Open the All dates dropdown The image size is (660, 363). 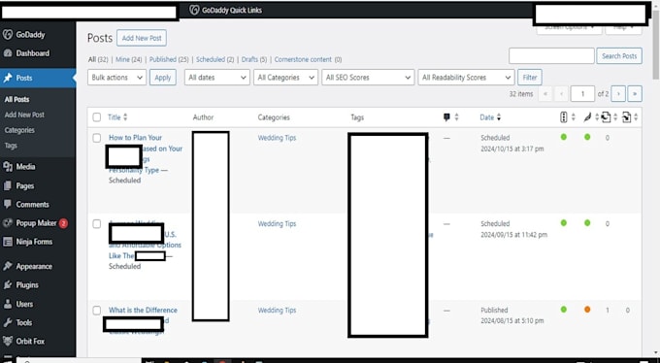click(x=217, y=78)
